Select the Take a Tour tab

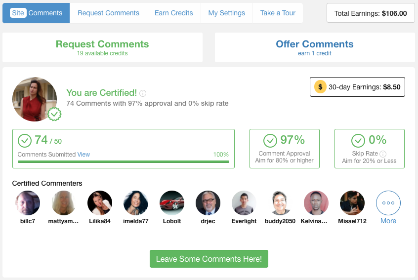point(278,13)
